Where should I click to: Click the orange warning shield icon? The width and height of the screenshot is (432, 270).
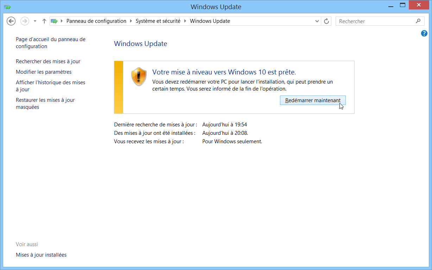point(139,77)
